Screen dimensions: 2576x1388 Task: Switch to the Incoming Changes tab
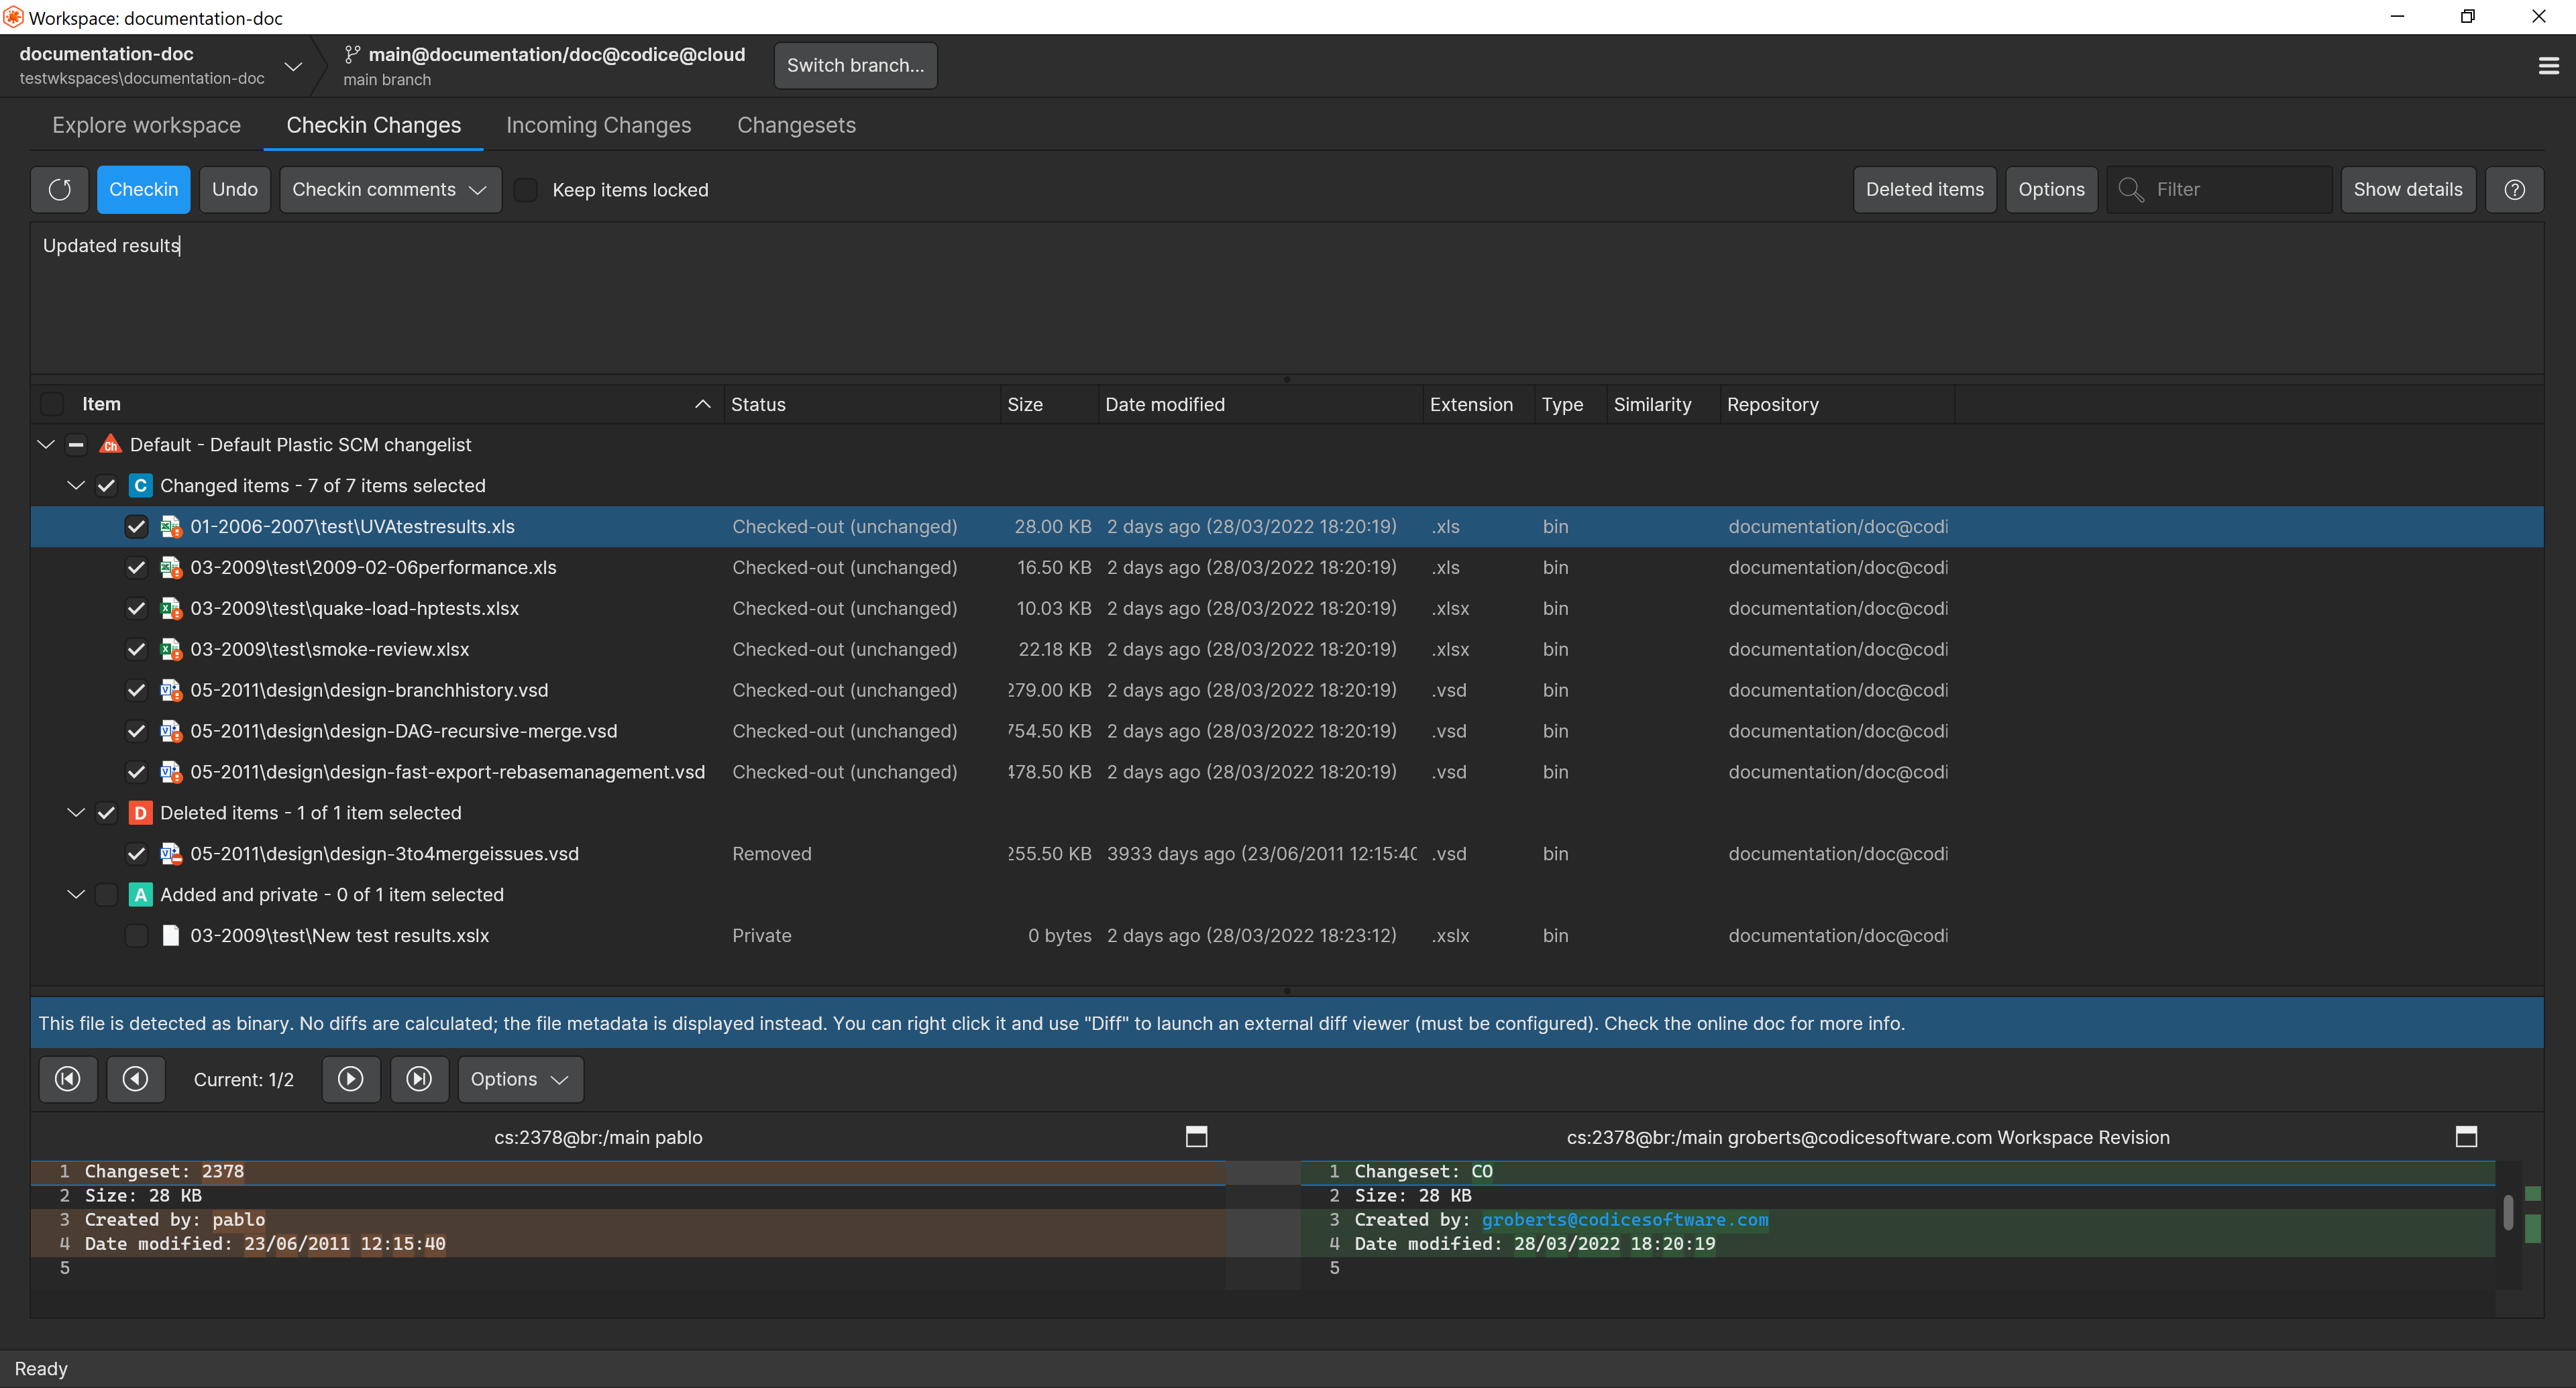click(x=599, y=125)
